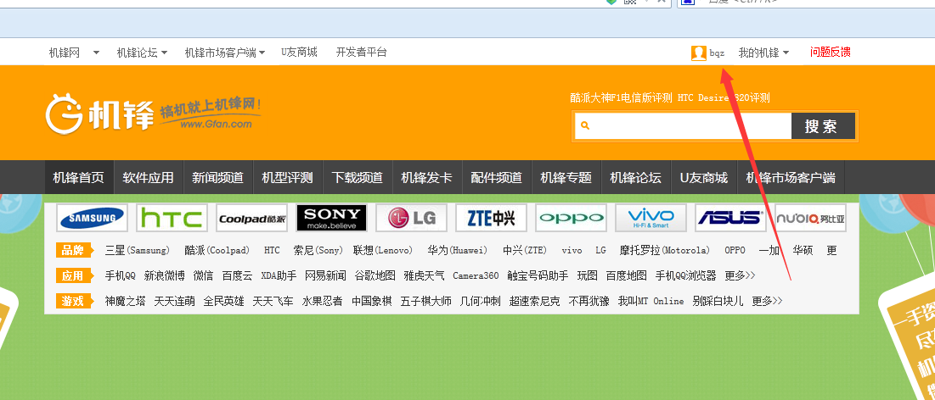
Task: Open 酷派大神F1电信版评测 hot link
Action: (622, 98)
